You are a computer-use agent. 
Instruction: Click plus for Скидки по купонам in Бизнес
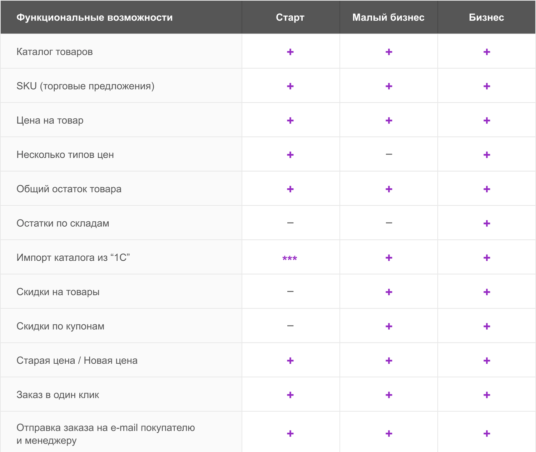click(x=487, y=326)
